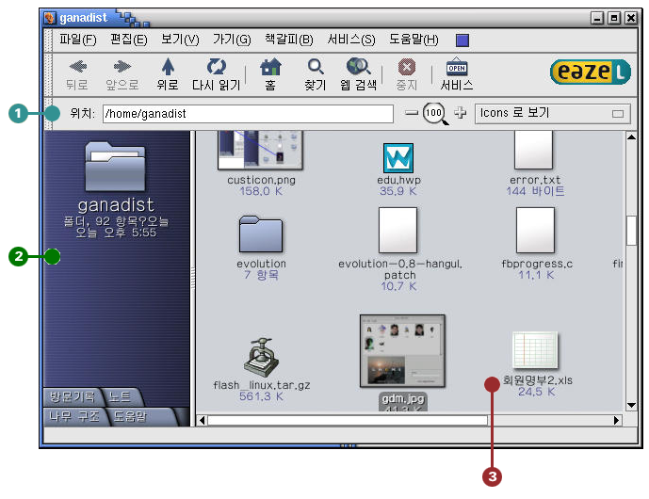Switch to 나무 구조 sidebar tab
The image size is (649, 499).
(x=74, y=416)
